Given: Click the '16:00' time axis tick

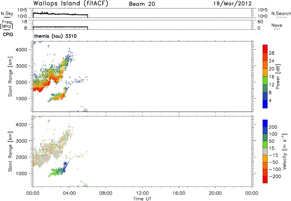Looking at the screenshot, I should [x=179, y=193].
